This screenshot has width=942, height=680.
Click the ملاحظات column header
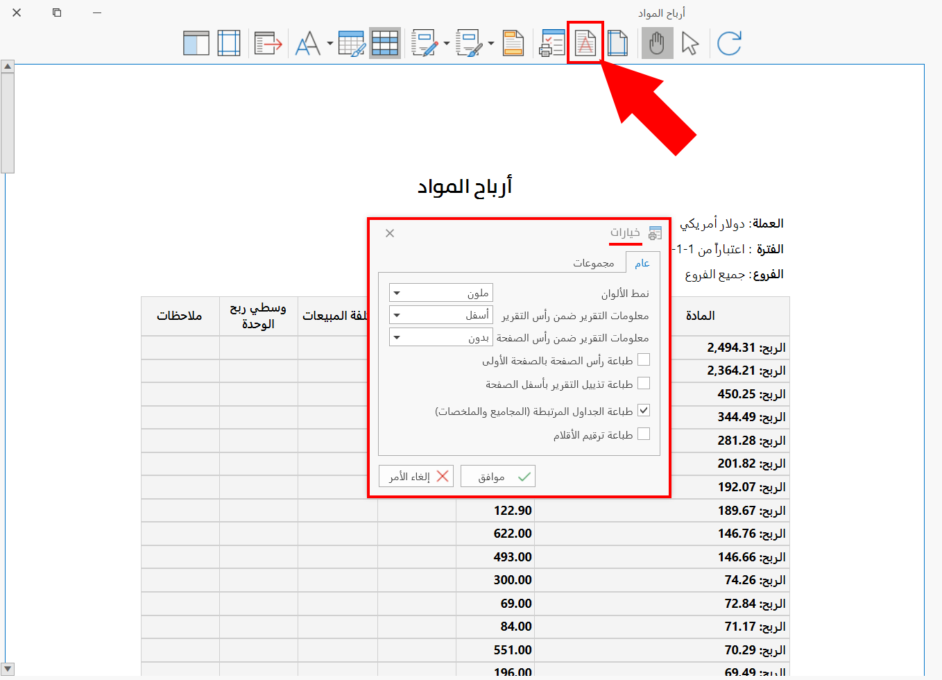[x=180, y=316]
